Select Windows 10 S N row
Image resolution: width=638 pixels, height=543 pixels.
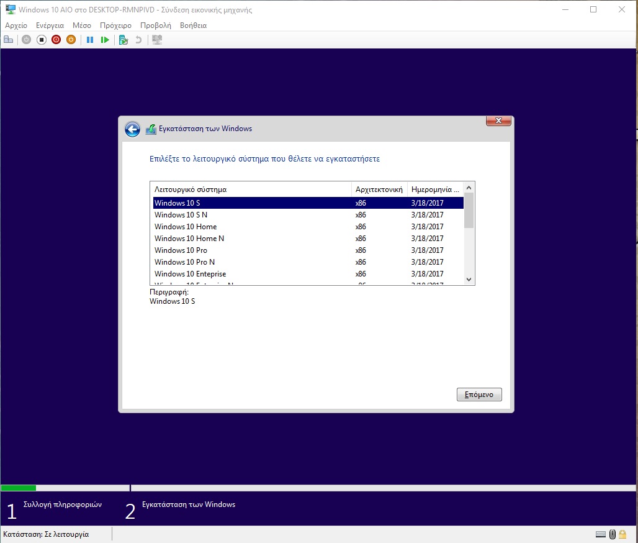[308, 215]
